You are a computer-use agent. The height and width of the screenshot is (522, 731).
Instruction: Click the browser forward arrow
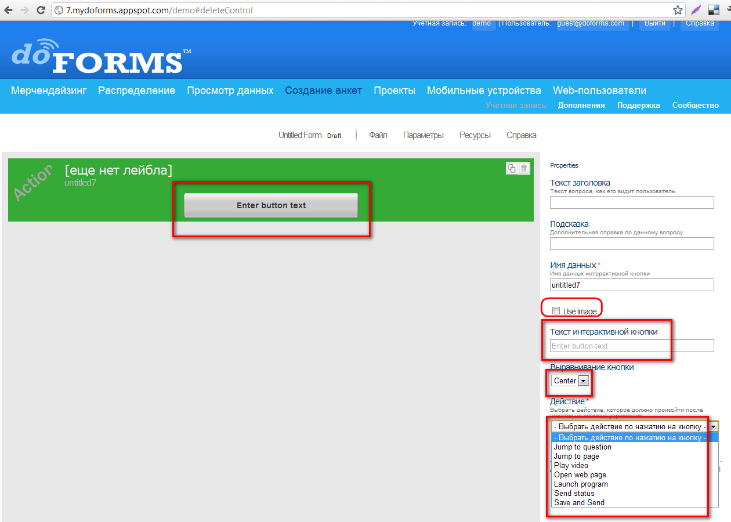point(24,10)
